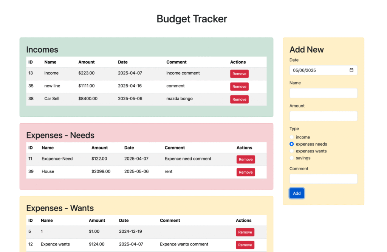The image size is (387, 252).
Task: Click the Budget Tracker page title
Action: click(192, 19)
